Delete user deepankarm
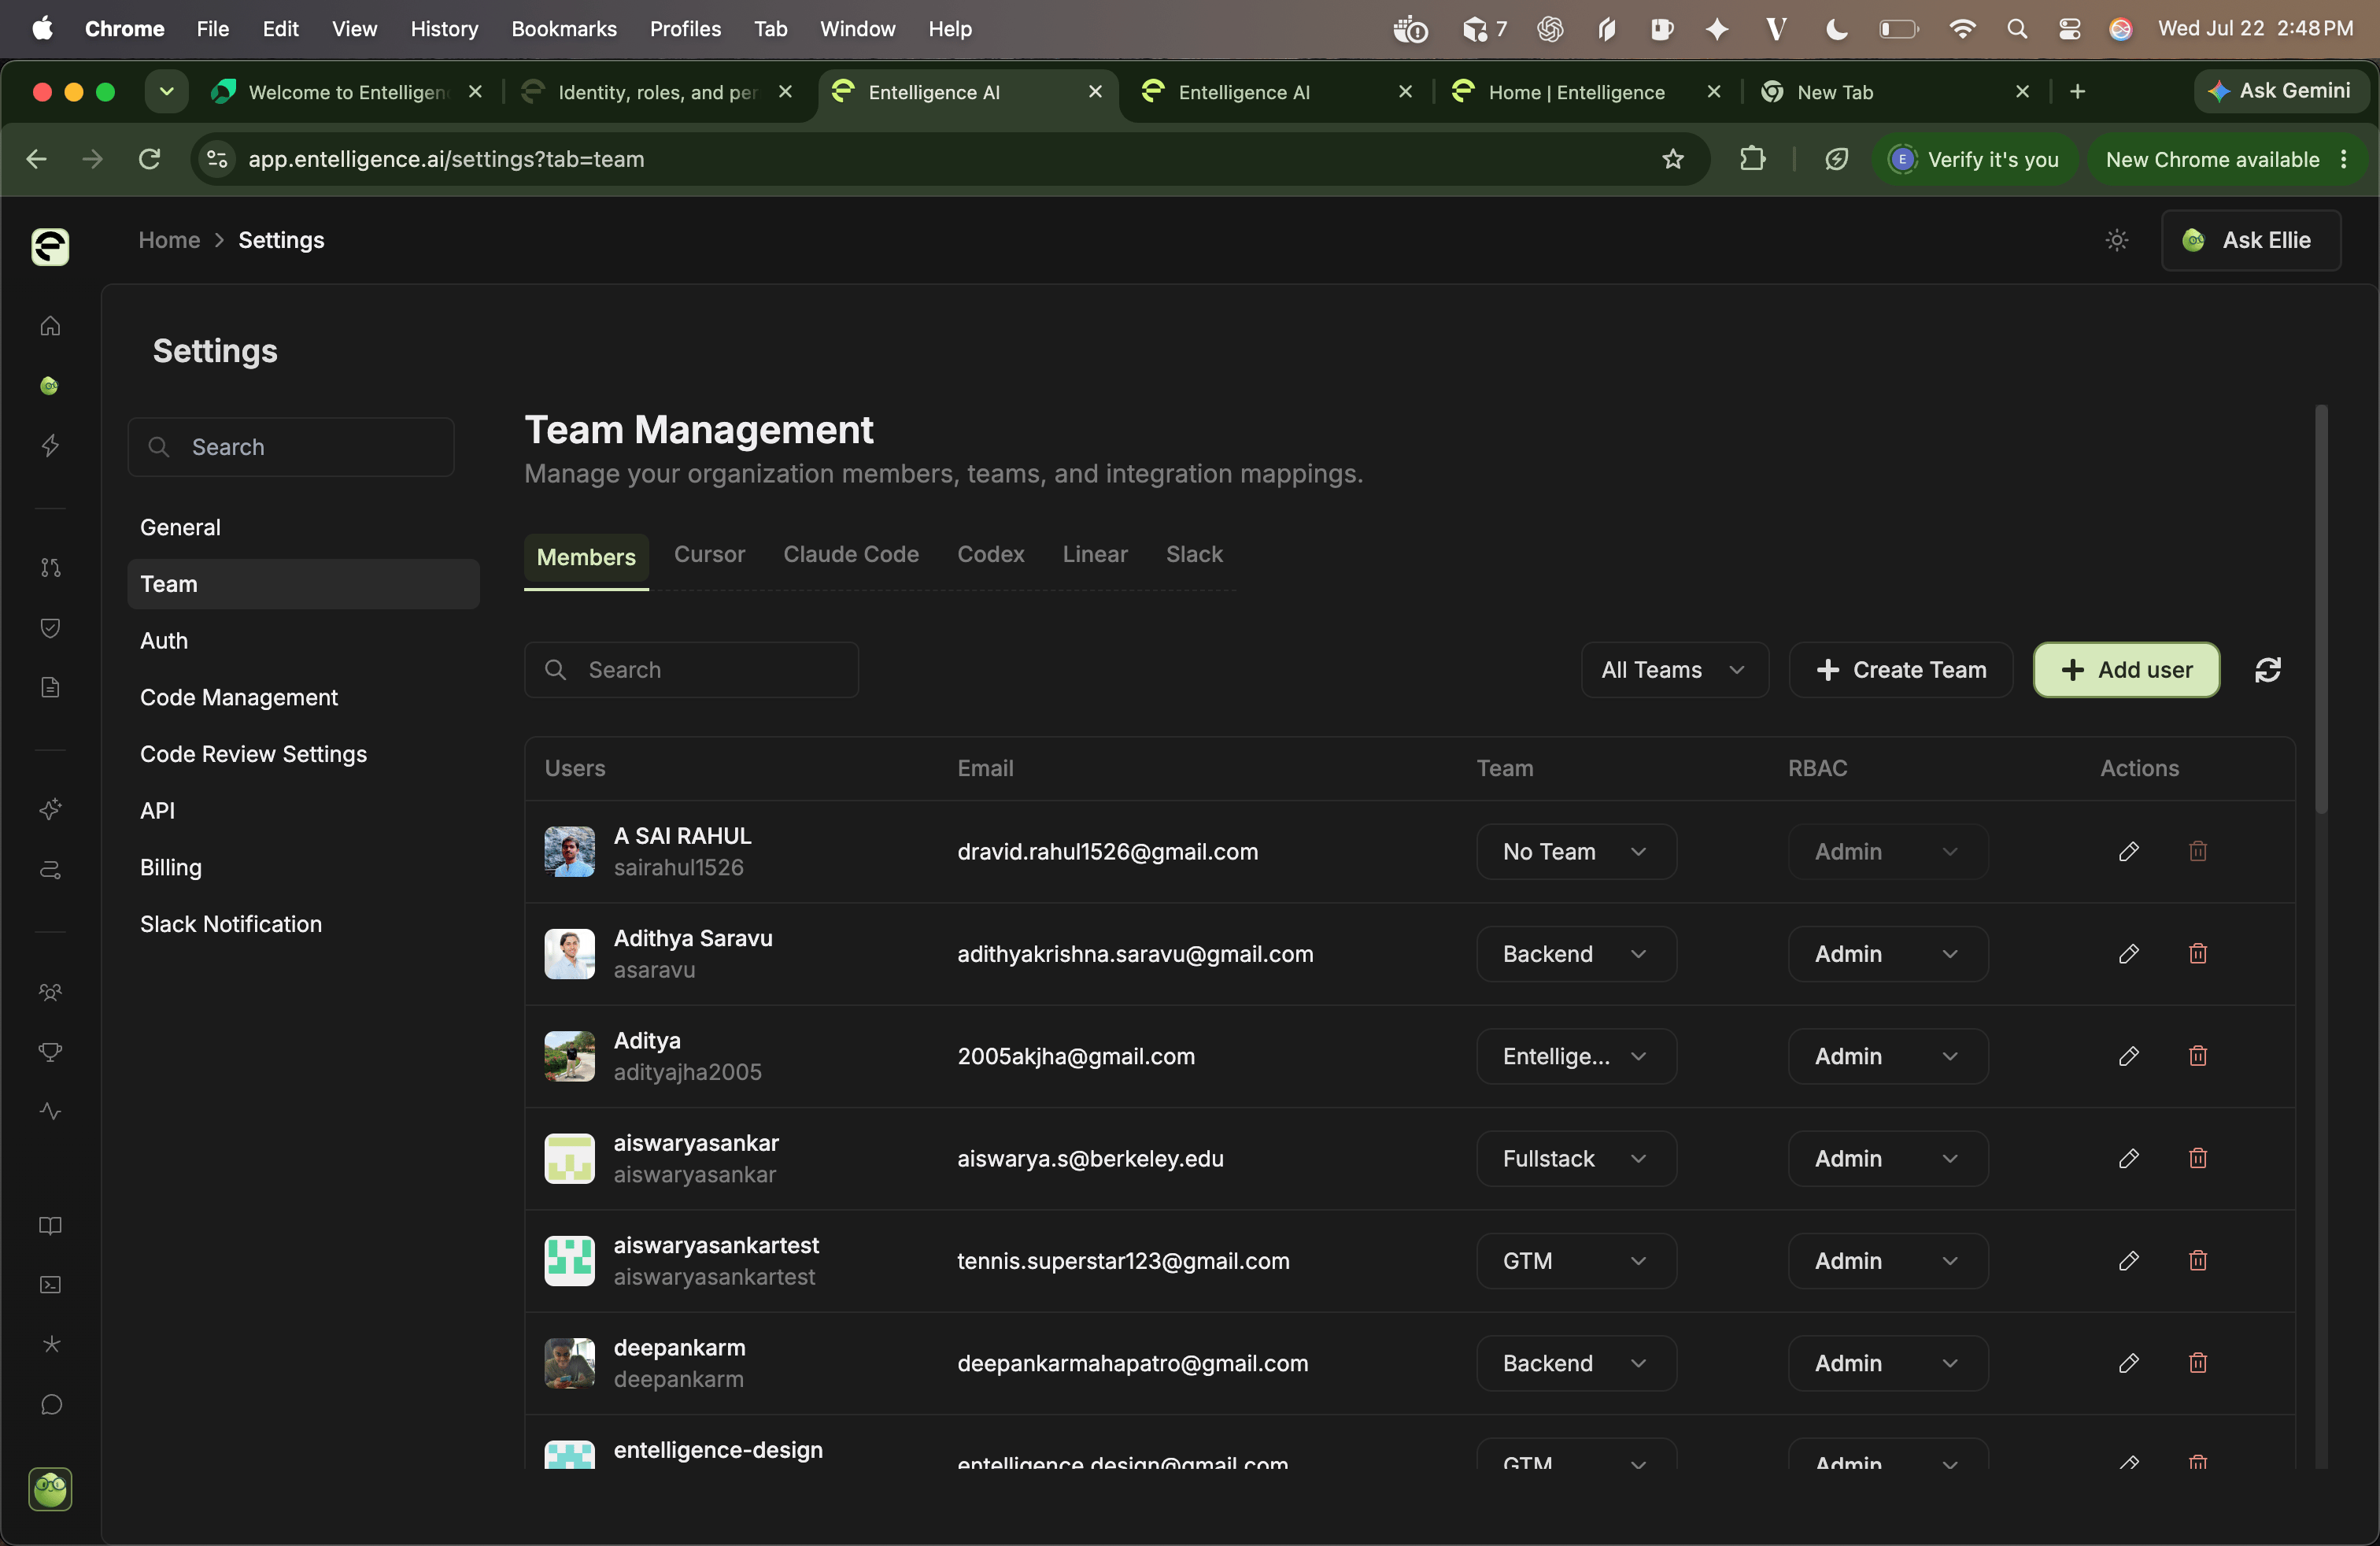Viewport: 2380px width, 1546px height. pyautogui.click(x=2197, y=1363)
